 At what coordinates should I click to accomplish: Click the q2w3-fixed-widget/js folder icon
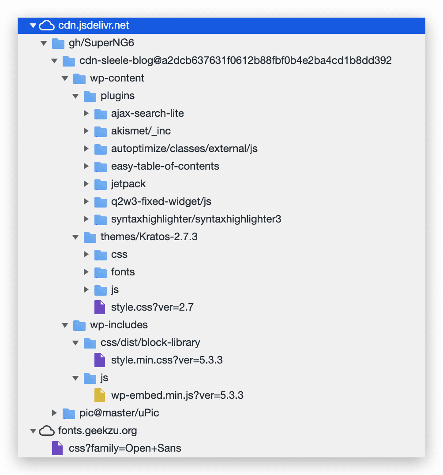click(101, 202)
